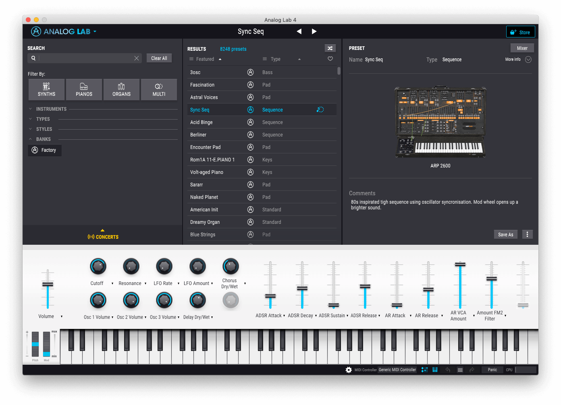Open MIDI controller settings gear
This screenshot has width=561, height=405.
click(349, 370)
